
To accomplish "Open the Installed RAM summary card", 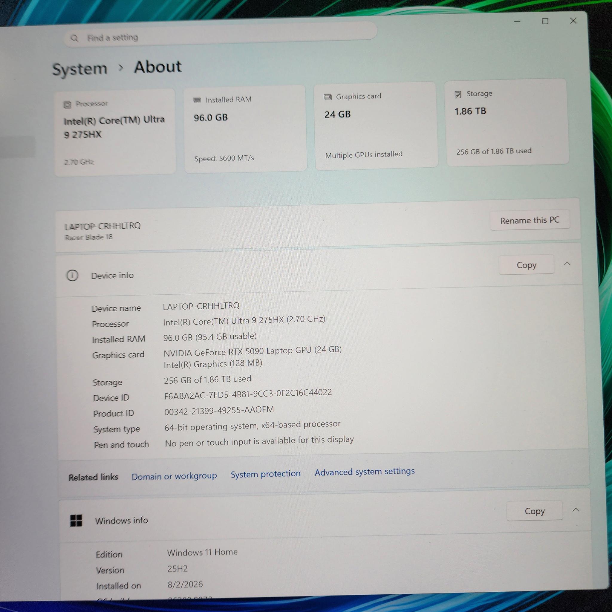I will click(246, 128).
